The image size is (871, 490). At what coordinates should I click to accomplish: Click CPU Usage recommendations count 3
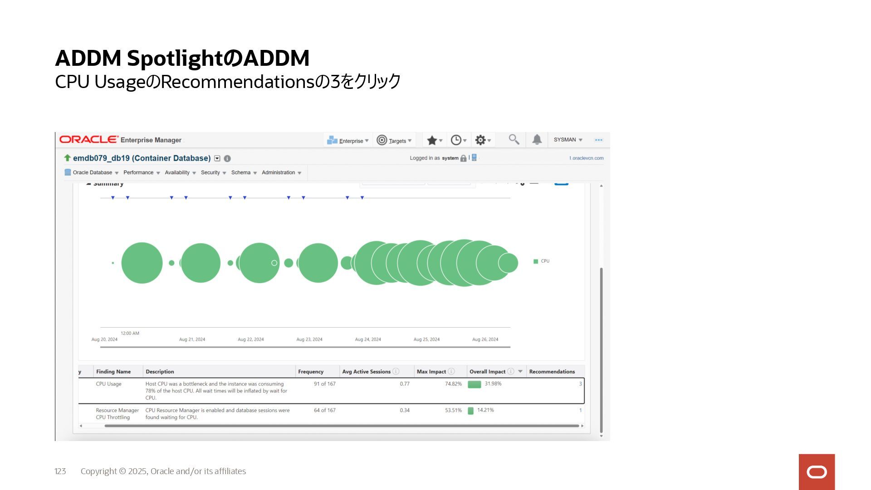580,384
